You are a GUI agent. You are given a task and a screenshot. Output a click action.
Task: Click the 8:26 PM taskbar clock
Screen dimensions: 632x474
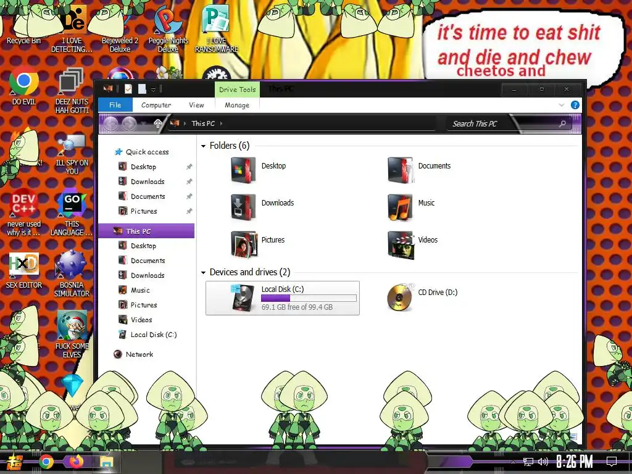pos(575,462)
